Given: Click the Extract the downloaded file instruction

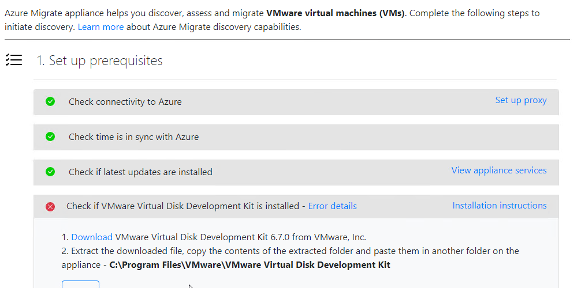Looking at the screenshot, I should pos(295,251).
